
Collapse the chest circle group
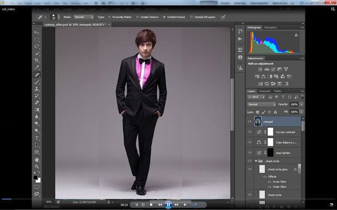256,161
